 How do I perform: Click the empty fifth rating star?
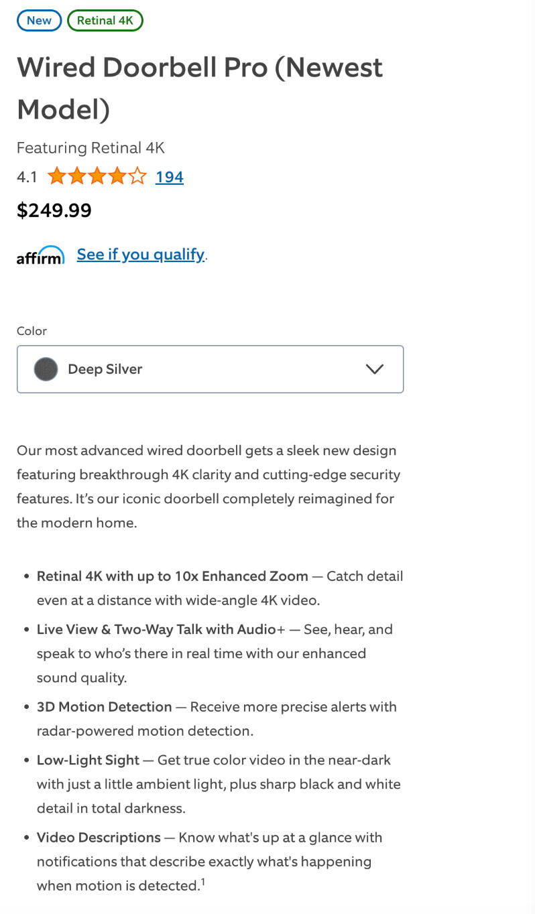coord(137,177)
